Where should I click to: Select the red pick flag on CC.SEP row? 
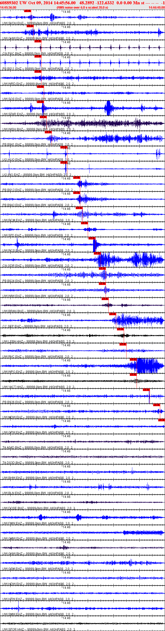tap(113, 314)
